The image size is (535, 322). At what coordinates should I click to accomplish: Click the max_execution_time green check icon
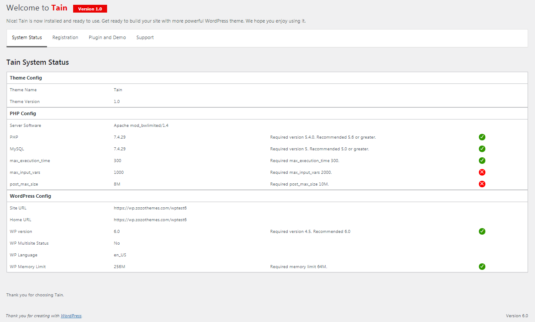(x=482, y=160)
